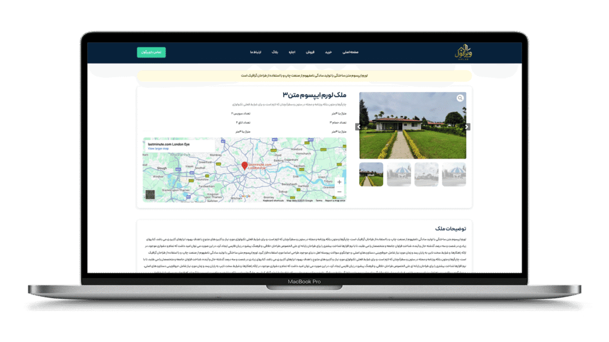Zoom in on the map with plus
609x342 pixels.
pyautogui.click(x=339, y=182)
